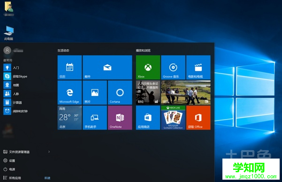Open the 北京 weather tile
The height and width of the screenshot is (182, 282).
point(69,118)
